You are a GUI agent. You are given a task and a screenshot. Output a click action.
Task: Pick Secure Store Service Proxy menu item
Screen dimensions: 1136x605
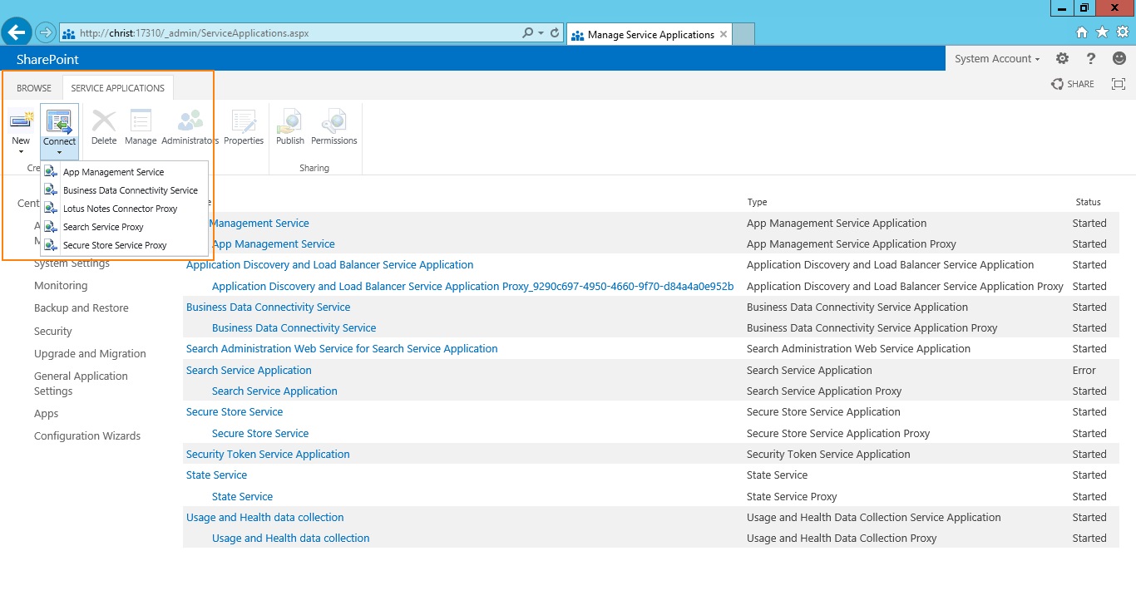[115, 245]
